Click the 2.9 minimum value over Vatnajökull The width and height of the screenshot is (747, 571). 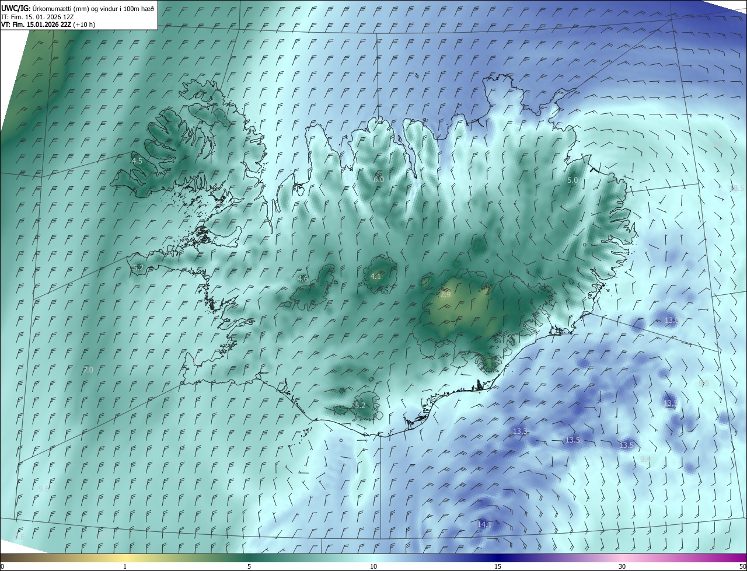pos(445,295)
